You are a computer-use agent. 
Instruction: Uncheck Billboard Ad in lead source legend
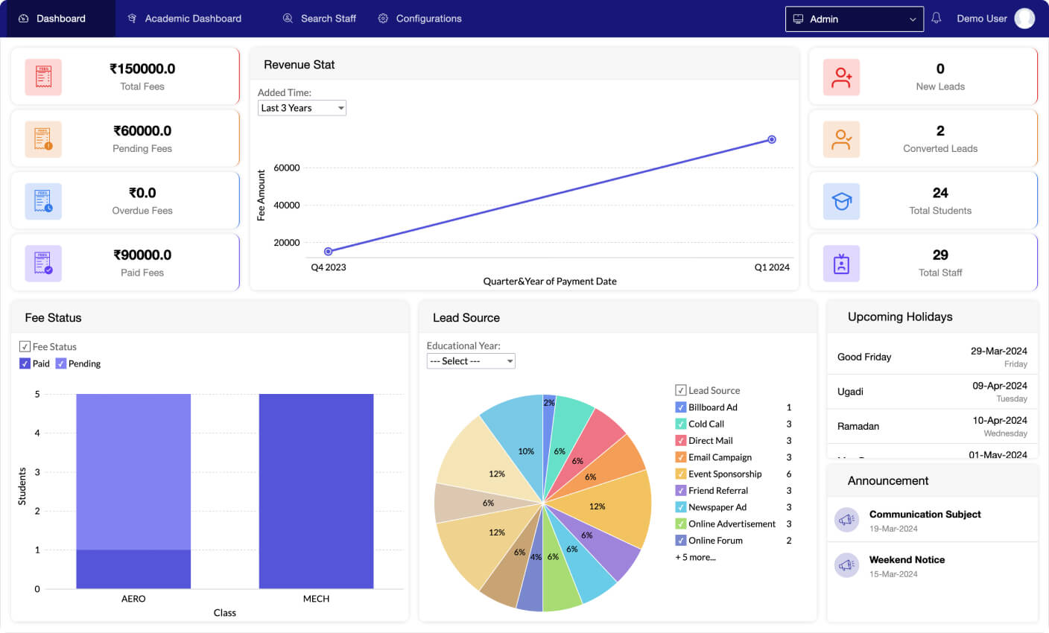(x=680, y=407)
